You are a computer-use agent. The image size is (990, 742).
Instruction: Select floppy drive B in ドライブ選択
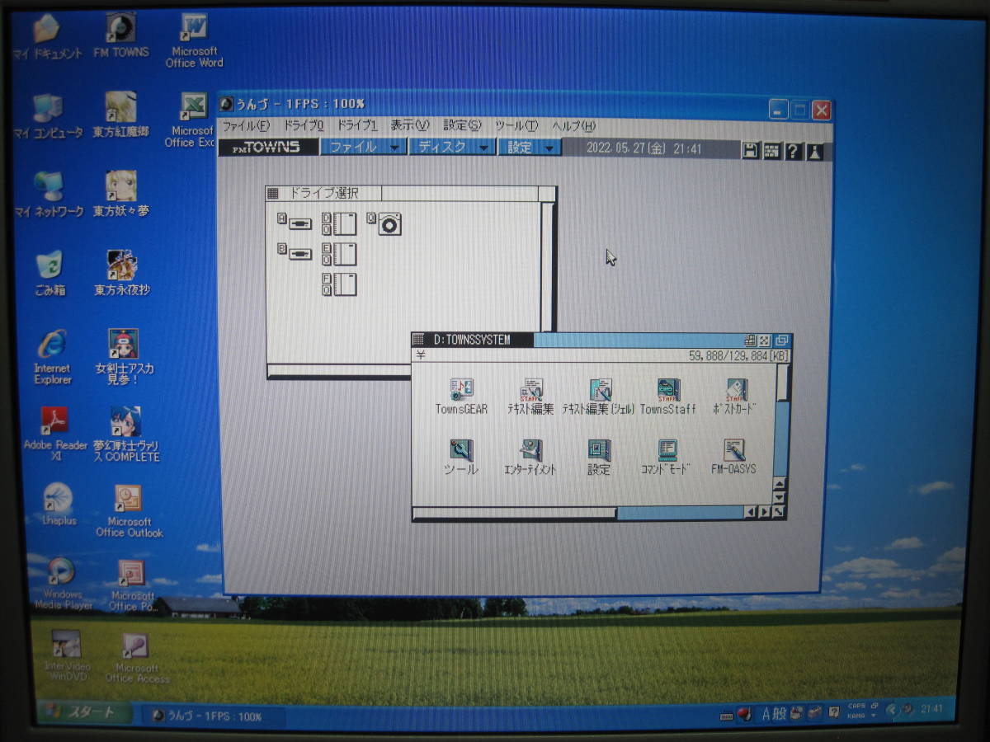click(x=295, y=252)
